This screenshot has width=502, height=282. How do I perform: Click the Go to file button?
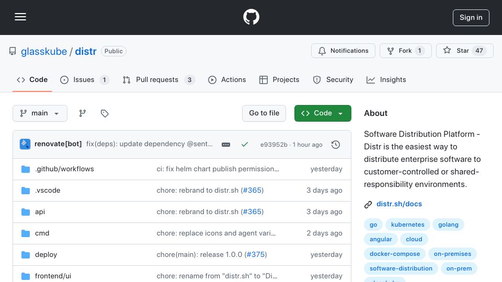click(x=264, y=113)
